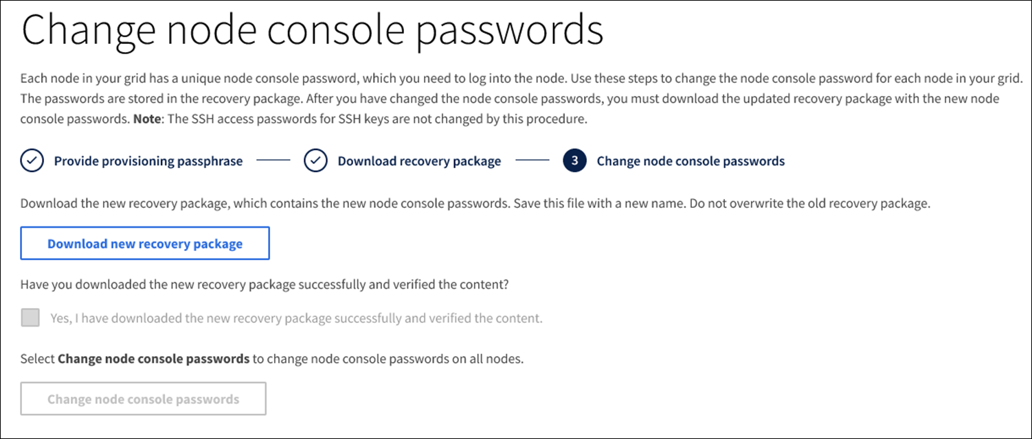Select the Change node console passwords step label

point(691,162)
